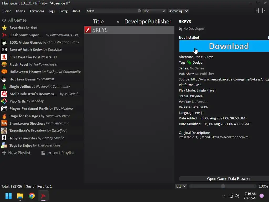Click 'Total: 122726' in status bar
Viewport: 269px width, 202px height.
[12, 186]
